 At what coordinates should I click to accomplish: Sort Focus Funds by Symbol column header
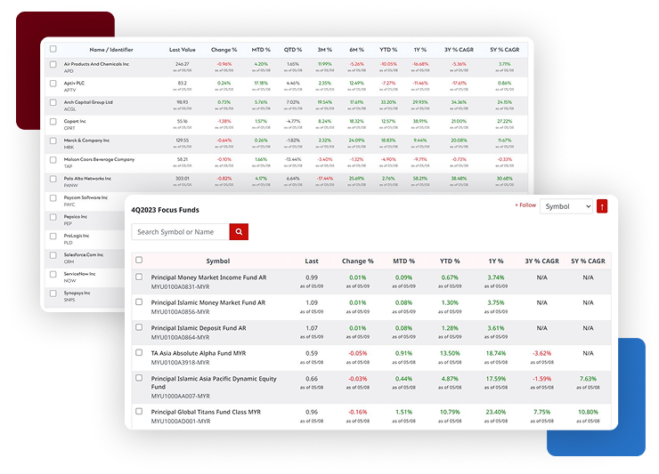click(x=217, y=261)
